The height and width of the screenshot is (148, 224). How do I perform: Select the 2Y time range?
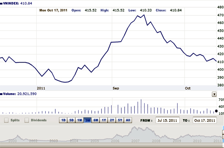(x=112, y=120)
